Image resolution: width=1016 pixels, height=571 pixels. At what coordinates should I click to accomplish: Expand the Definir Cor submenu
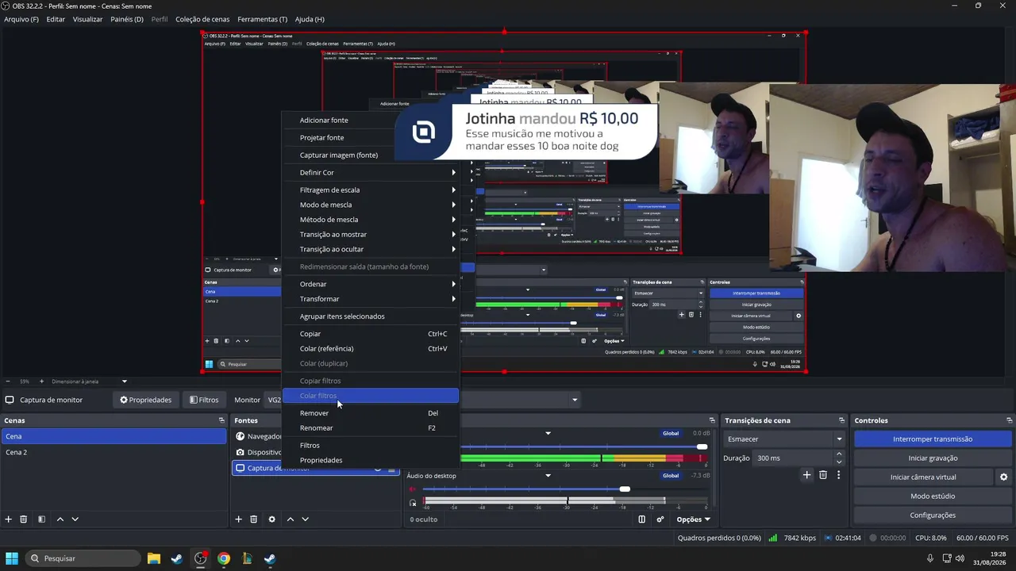point(371,172)
